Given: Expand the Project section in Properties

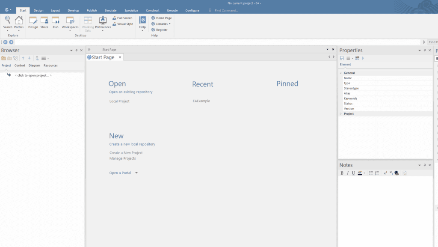Looking at the screenshot, I should [x=341, y=113].
